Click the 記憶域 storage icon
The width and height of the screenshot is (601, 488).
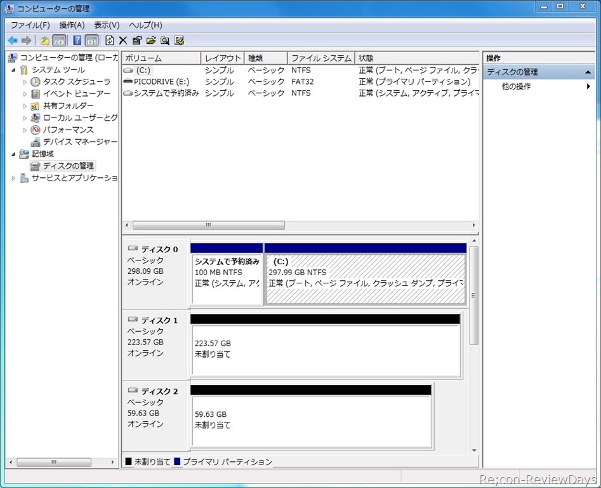[x=24, y=154]
